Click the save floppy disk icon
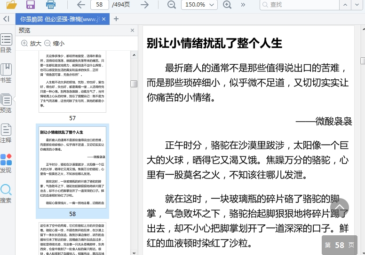Screen dimensions: 365x255 31,5
